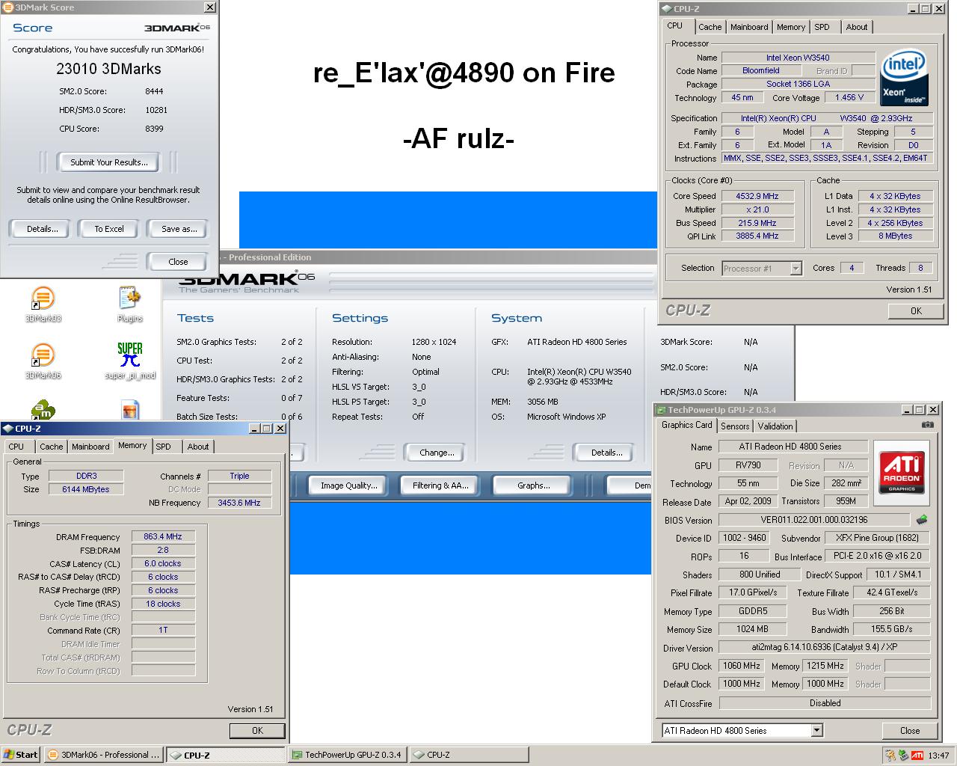Open Mainboard tab in bottom-left CPU-Z
This screenshot has width=957, height=766.
coord(90,447)
